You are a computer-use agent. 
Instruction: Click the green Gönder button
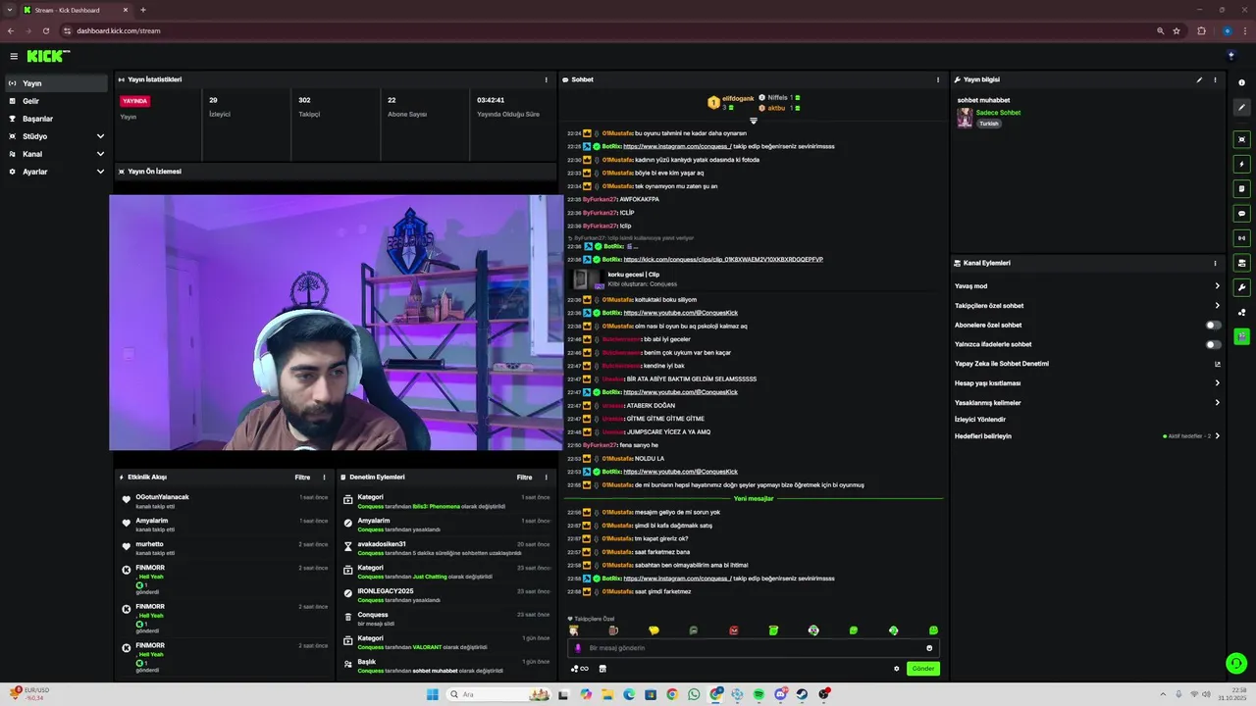pyautogui.click(x=923, y=669)
